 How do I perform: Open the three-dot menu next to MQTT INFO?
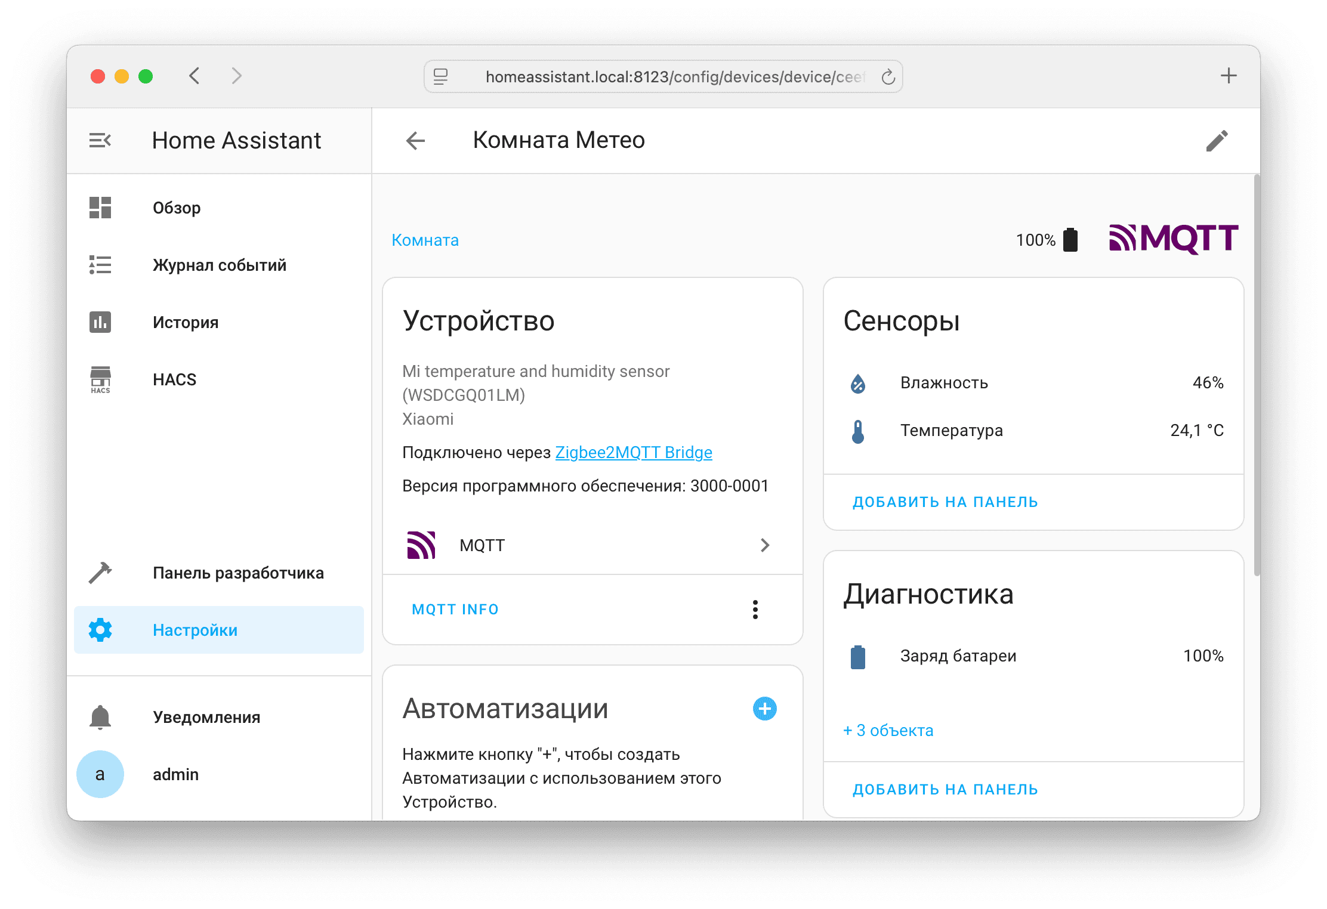tap(755, 610)
